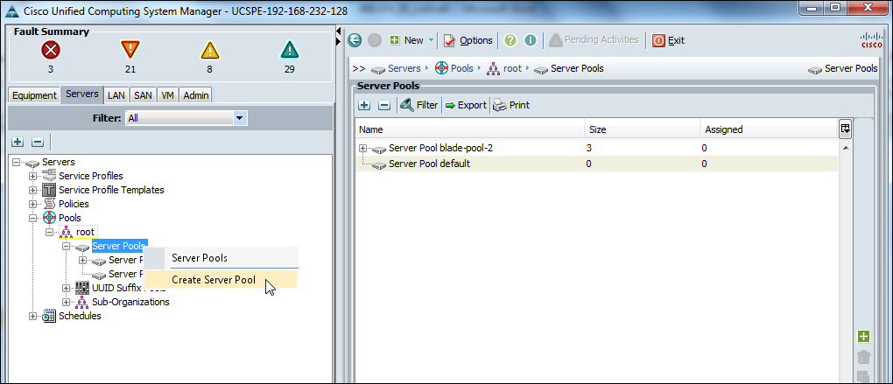
Task: Expand the Policies tree node
Action: click(x=32, y=204)
